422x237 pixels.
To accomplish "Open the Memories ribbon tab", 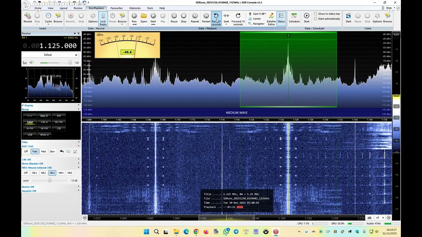I will tap(135, 8).
